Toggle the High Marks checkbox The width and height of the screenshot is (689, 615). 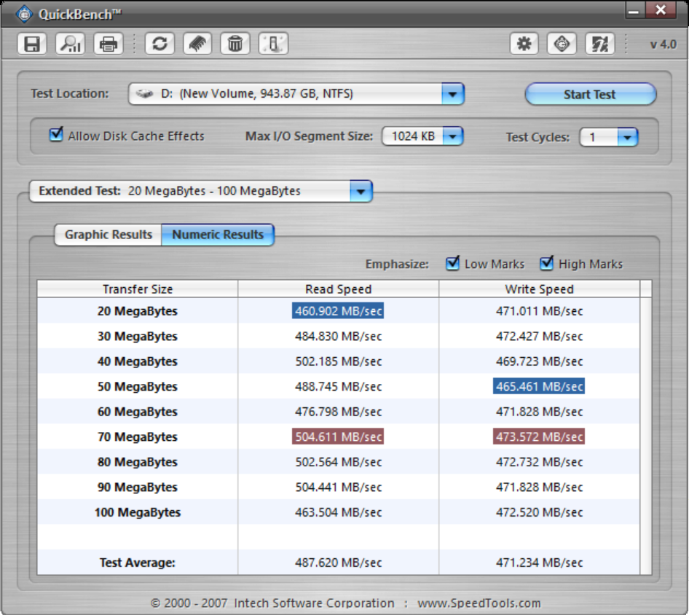(546, 263)
